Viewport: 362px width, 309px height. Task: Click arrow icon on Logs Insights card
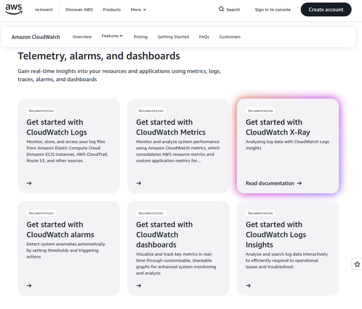click(x=249, y=286)
